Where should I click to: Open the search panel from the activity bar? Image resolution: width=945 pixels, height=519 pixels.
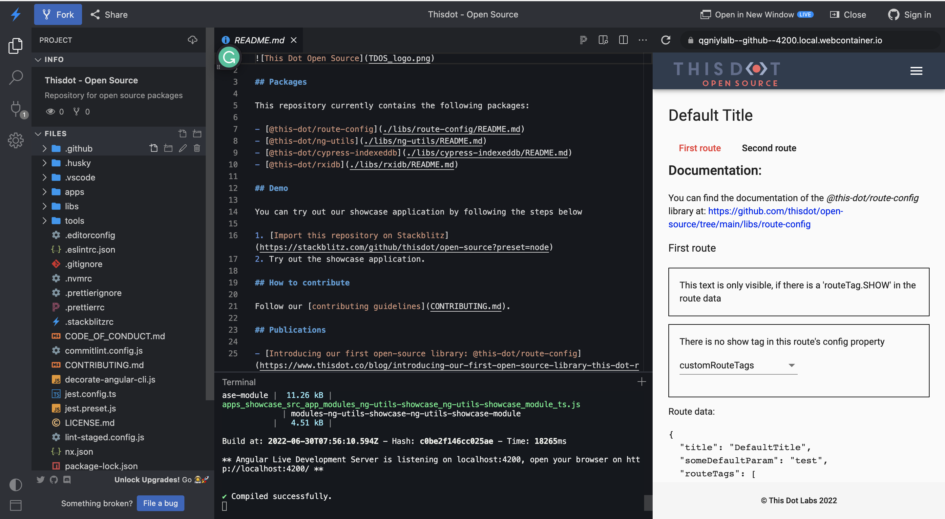15,78
